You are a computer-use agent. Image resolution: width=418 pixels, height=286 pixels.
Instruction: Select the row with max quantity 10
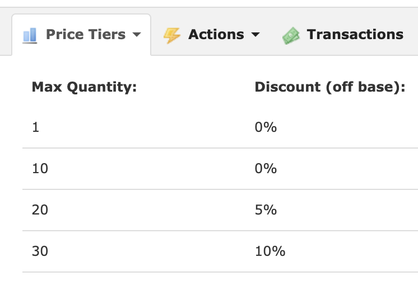click(220, 169)
